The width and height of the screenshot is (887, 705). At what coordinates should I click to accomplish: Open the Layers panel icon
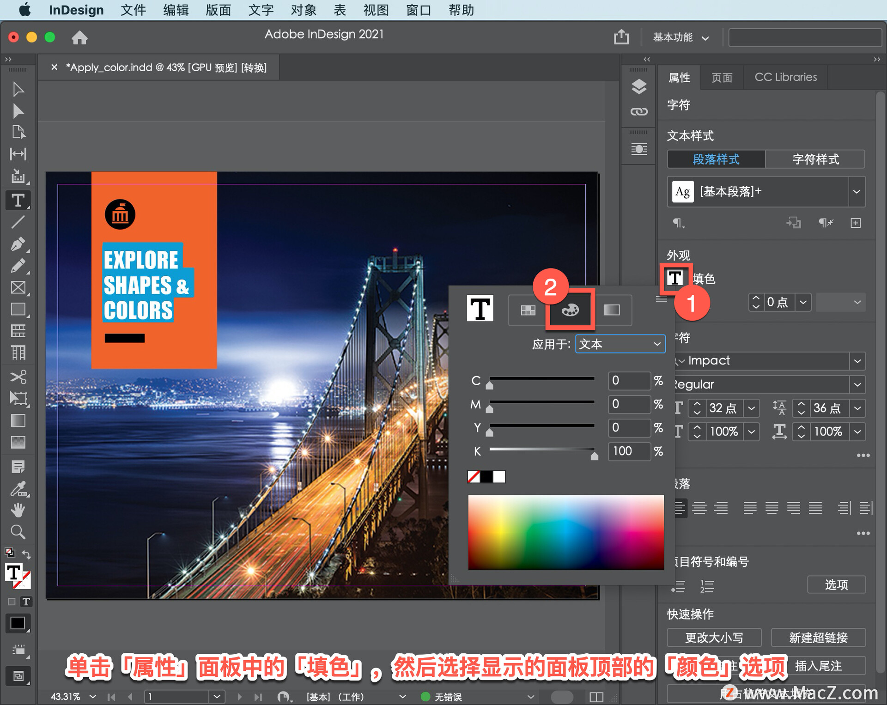click(x=638, y=86)
